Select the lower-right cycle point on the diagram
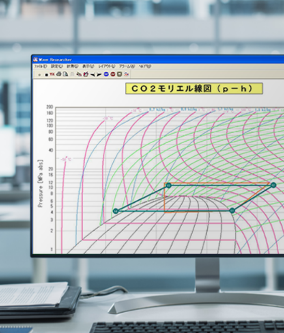This screenshot has width=284, height=333. [x=232, y=210]
